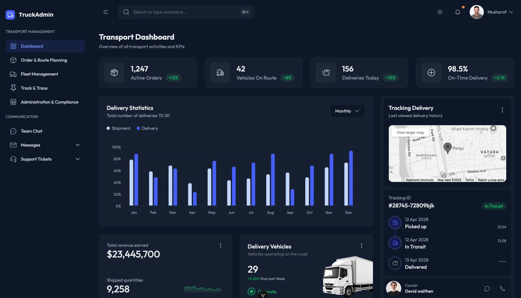Expand the Messages submenu
The image size is (521, 298).
click(x=78, y=145)
